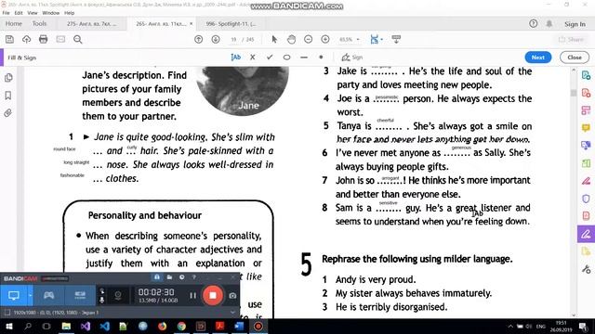The height and width of the screenshot is (334, 595).
Task: Switch Bandicam to game recording mode
Action: [x=48, y=295]
